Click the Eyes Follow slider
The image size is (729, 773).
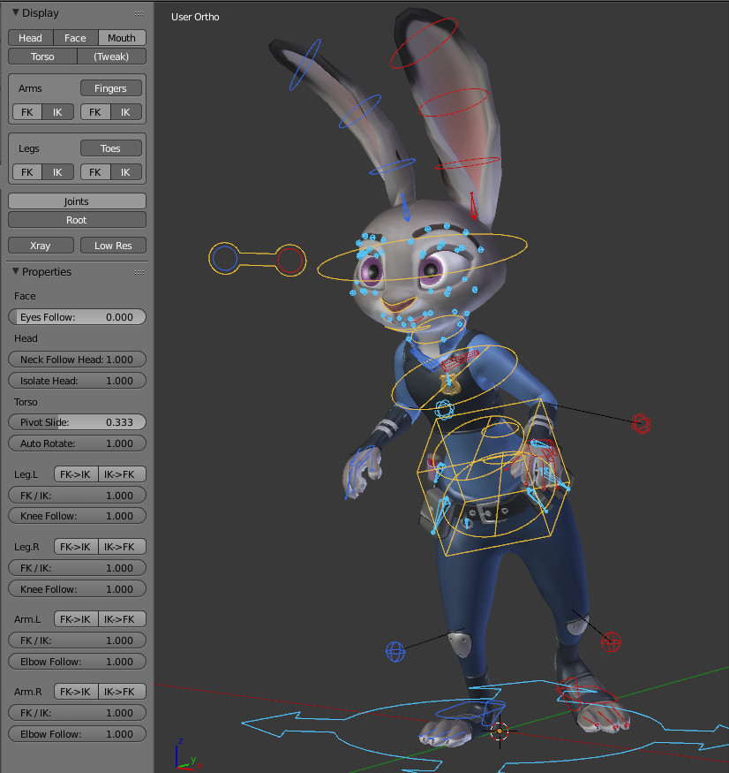point(77,317)
